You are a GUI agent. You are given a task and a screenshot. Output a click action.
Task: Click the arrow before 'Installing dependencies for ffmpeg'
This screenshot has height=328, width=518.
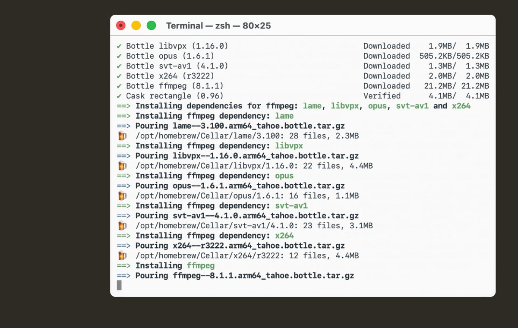(123, 106)
